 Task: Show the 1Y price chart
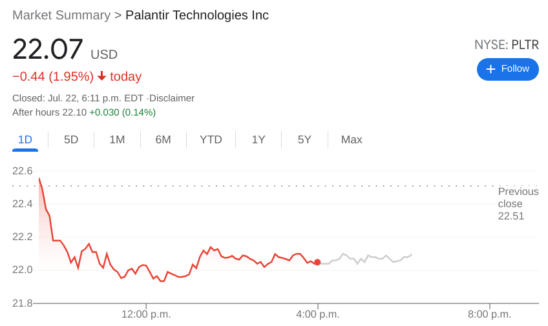[x=258, y=139]
